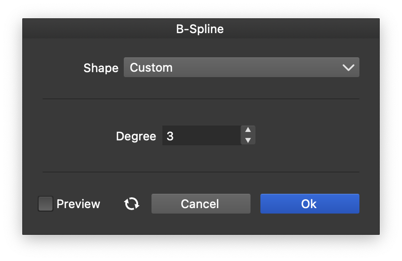Increase the spline degree by one step
402x261 pixels.
[x=248, y=130]
